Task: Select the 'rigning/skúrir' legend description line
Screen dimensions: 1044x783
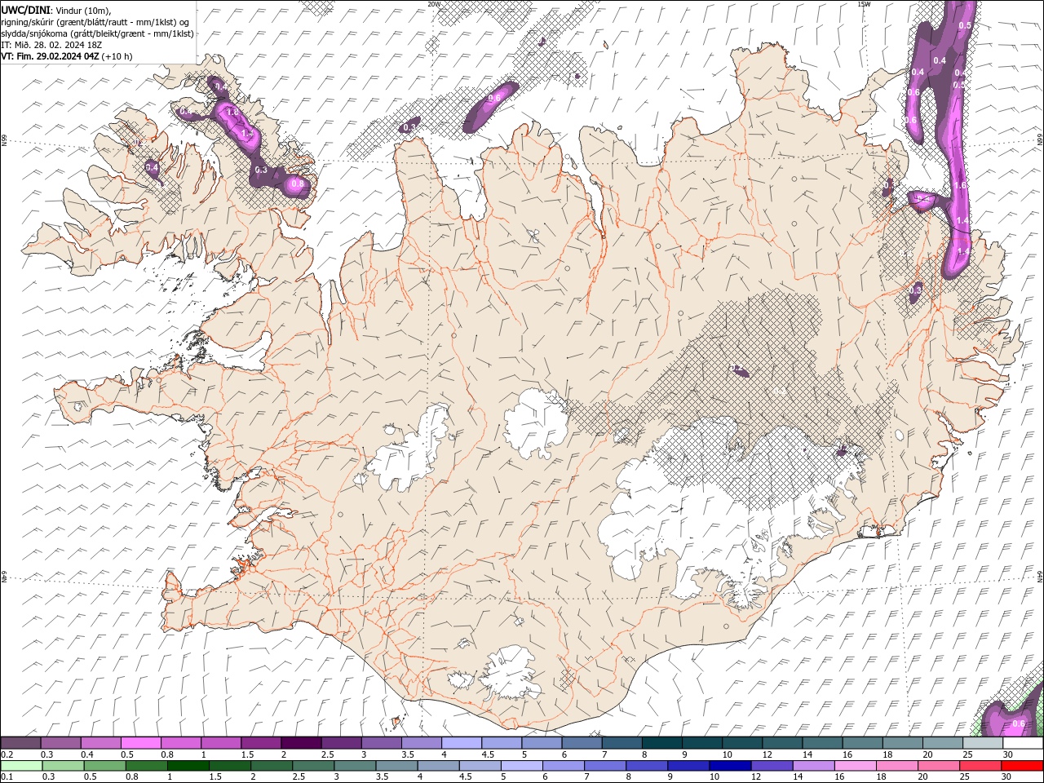Action: click(x=97, y=22)
